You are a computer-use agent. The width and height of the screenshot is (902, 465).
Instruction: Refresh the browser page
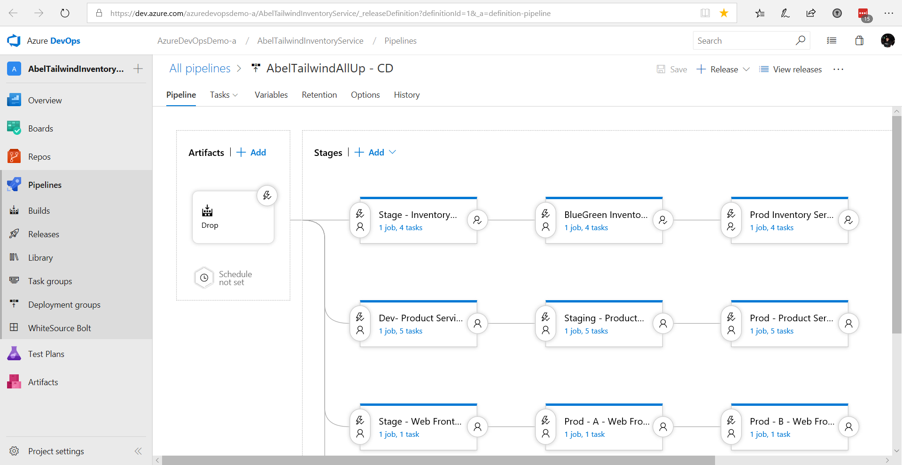click(x=65, y=13)
